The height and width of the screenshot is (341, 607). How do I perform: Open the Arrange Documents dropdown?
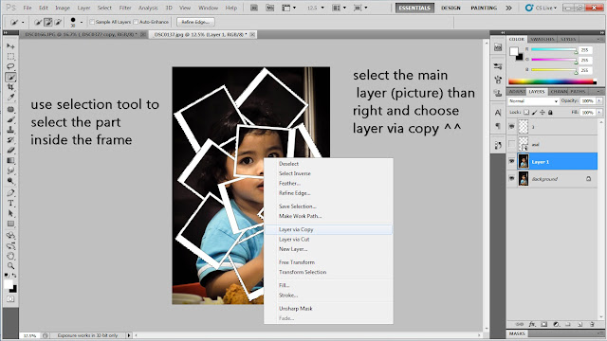(x=340, y=8)
